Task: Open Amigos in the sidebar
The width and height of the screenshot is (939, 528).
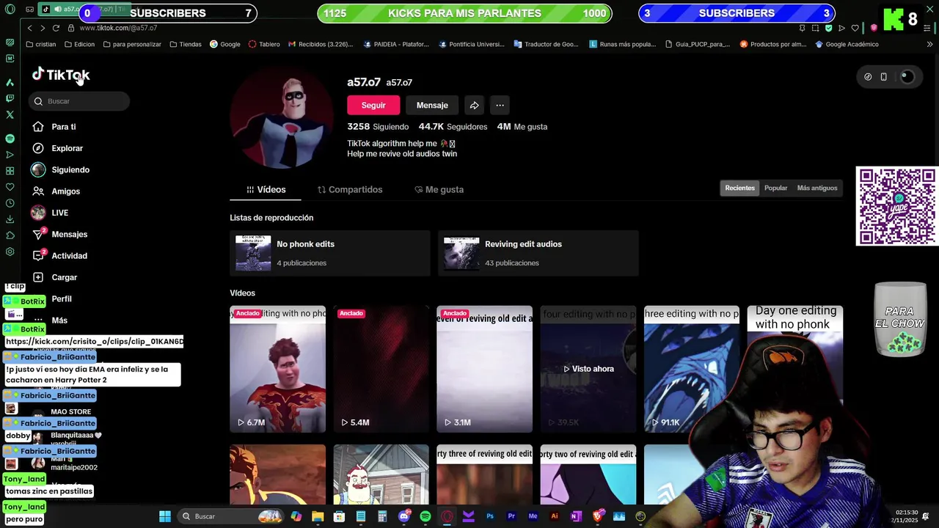Action: tap(56, 191)
